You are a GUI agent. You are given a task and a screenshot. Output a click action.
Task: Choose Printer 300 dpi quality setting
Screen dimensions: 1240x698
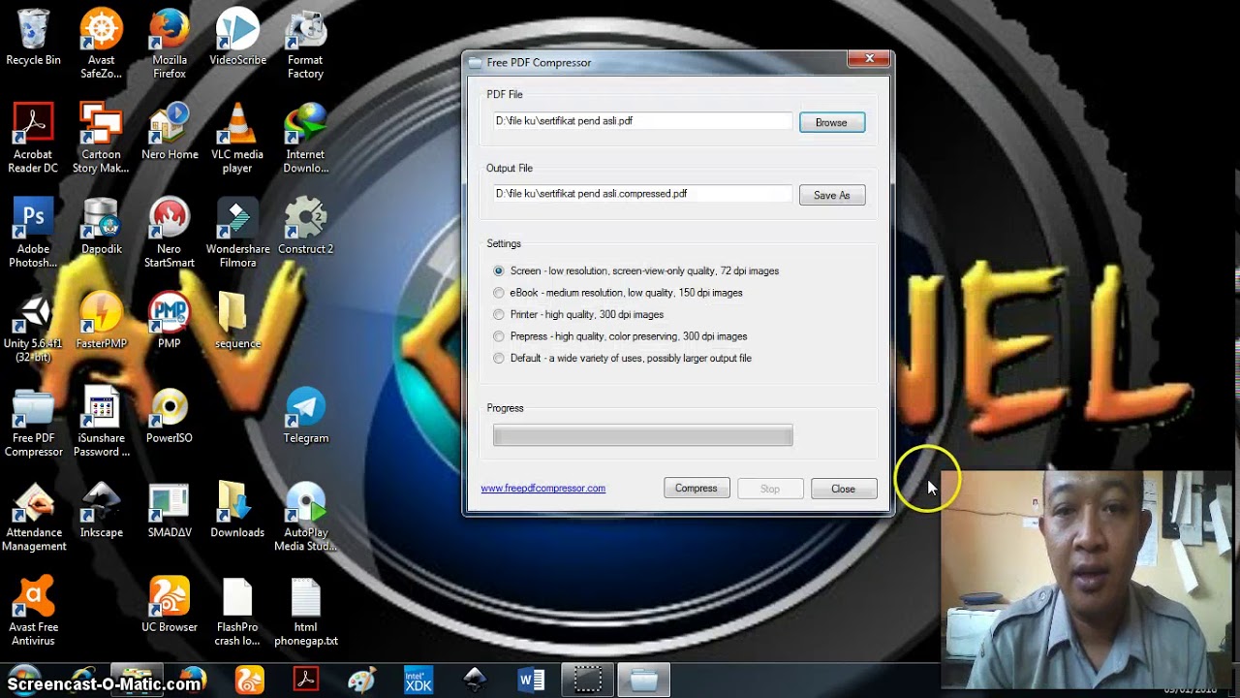[x=578, y=315]
